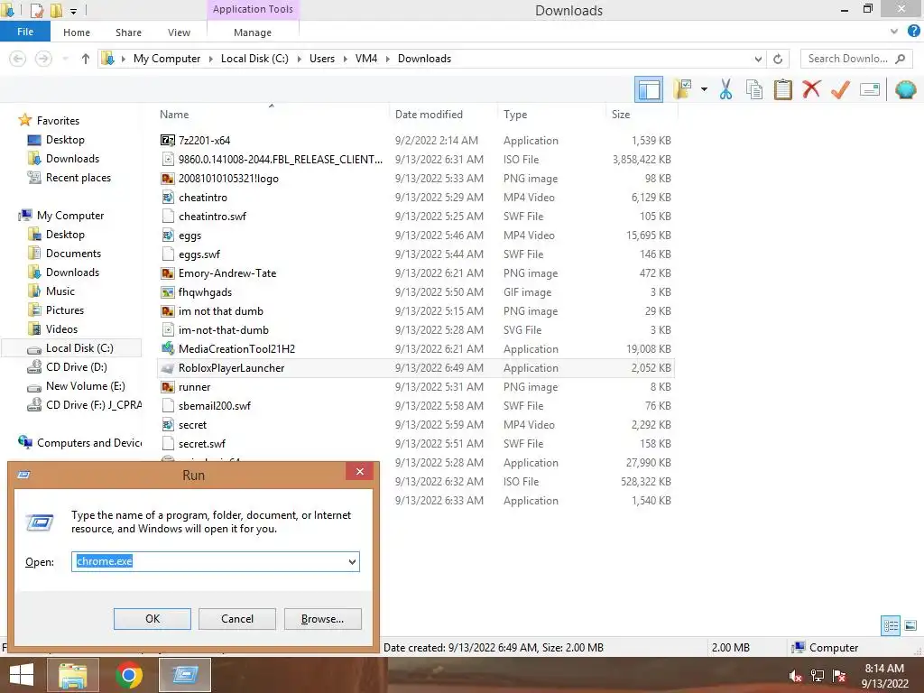The image size is (924, 693).
Task: Click Browse... in Run dialog
Action: coord(322,619)
